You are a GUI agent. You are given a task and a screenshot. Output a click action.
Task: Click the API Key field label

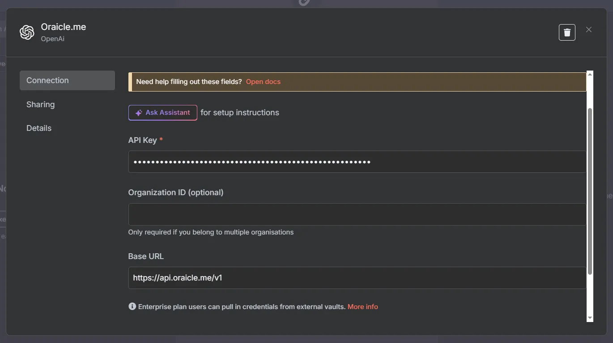click(142, 140)
